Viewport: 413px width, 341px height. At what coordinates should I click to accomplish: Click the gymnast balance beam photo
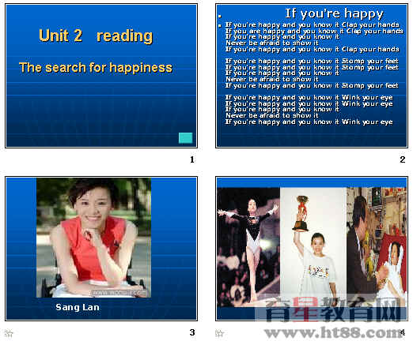pyautogui.click(x=248, y=247)
